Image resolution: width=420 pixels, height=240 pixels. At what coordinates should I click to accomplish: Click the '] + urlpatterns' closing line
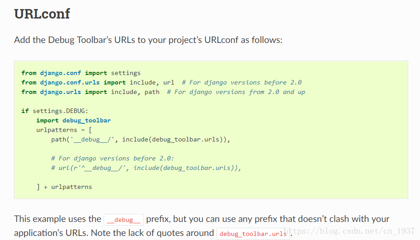click(x=64, y=187)
